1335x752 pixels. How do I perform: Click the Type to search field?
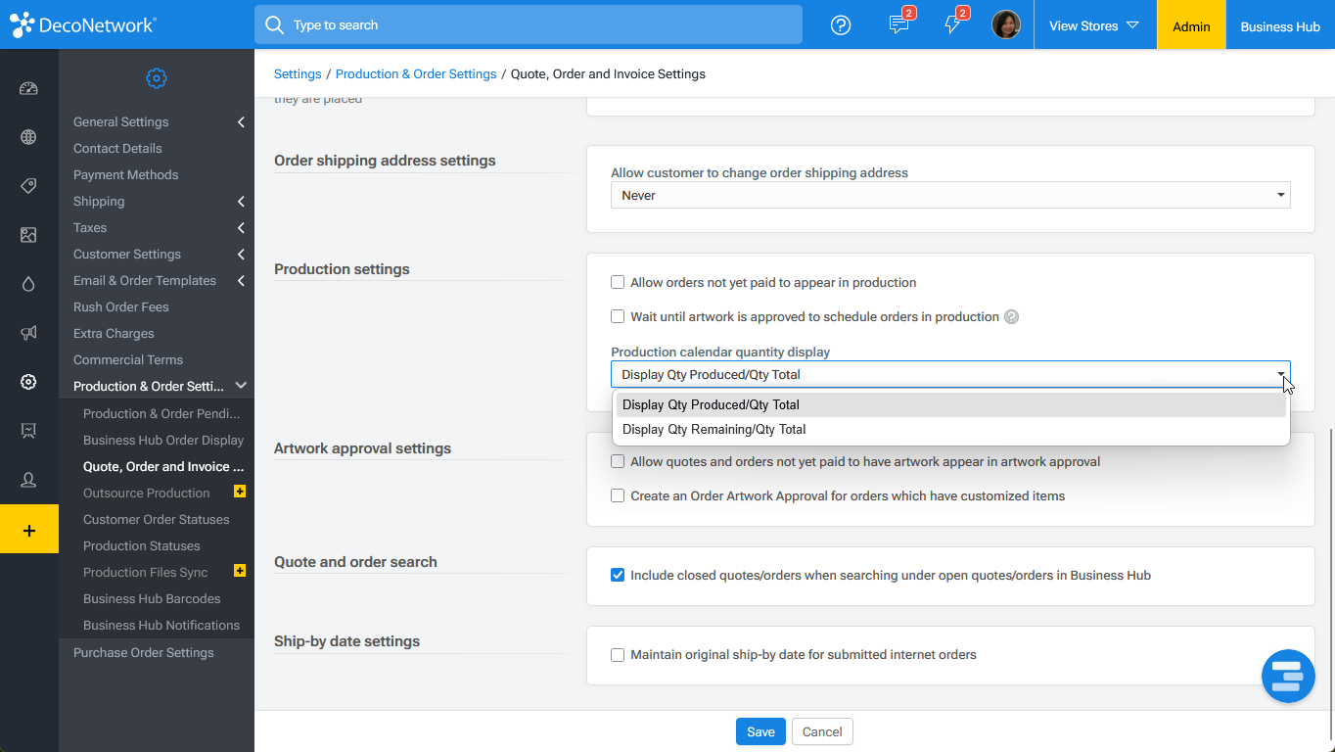point(529,24)
